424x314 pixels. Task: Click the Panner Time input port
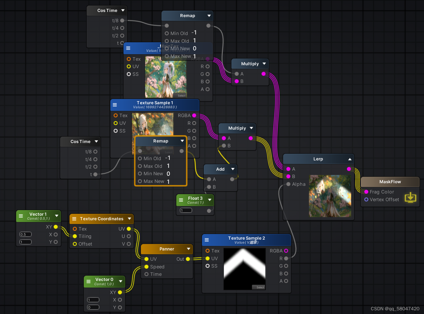[146, 274]
